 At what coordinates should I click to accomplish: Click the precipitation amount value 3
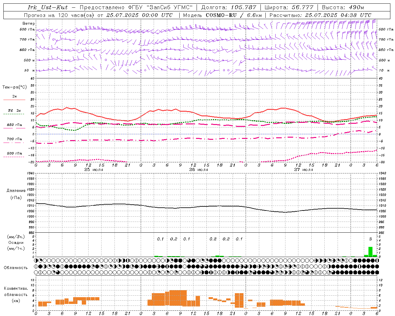(371, 239)
